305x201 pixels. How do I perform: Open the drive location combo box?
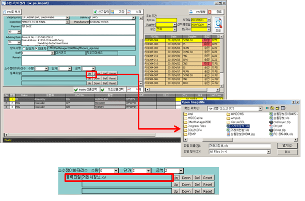pos(235,108)
